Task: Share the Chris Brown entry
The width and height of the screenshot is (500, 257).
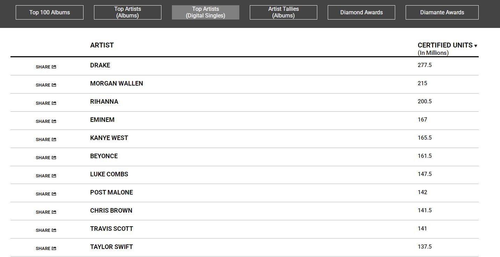Action: point(54,212)
